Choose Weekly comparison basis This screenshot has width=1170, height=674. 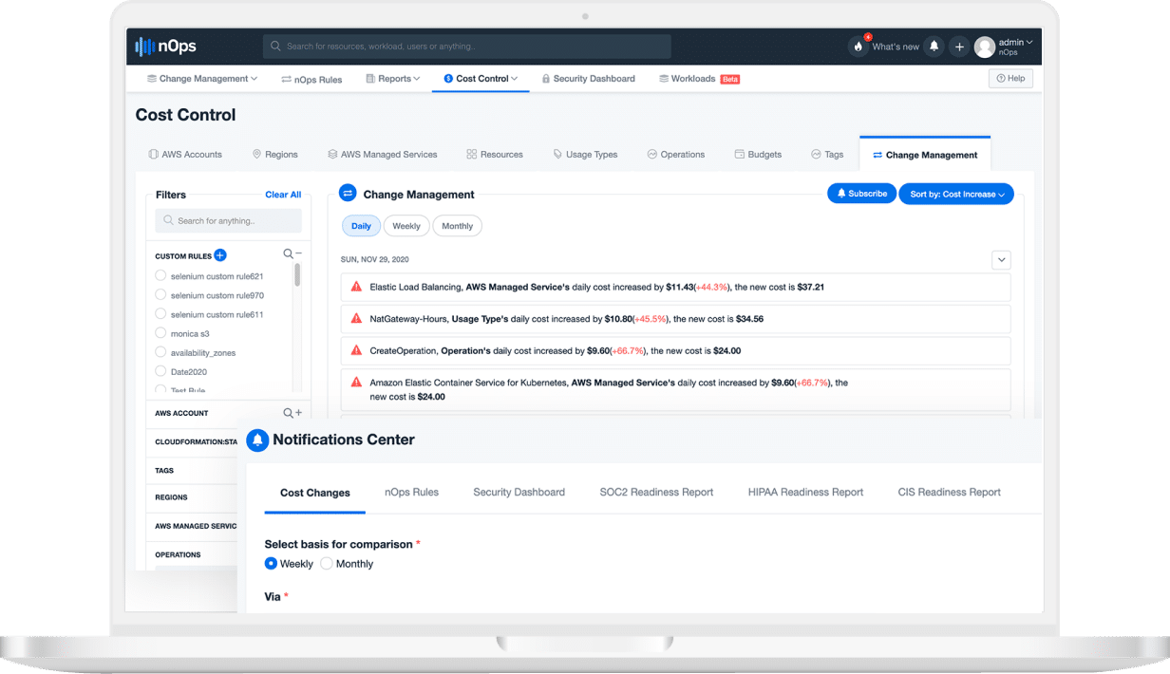click(x=271, y=564)
